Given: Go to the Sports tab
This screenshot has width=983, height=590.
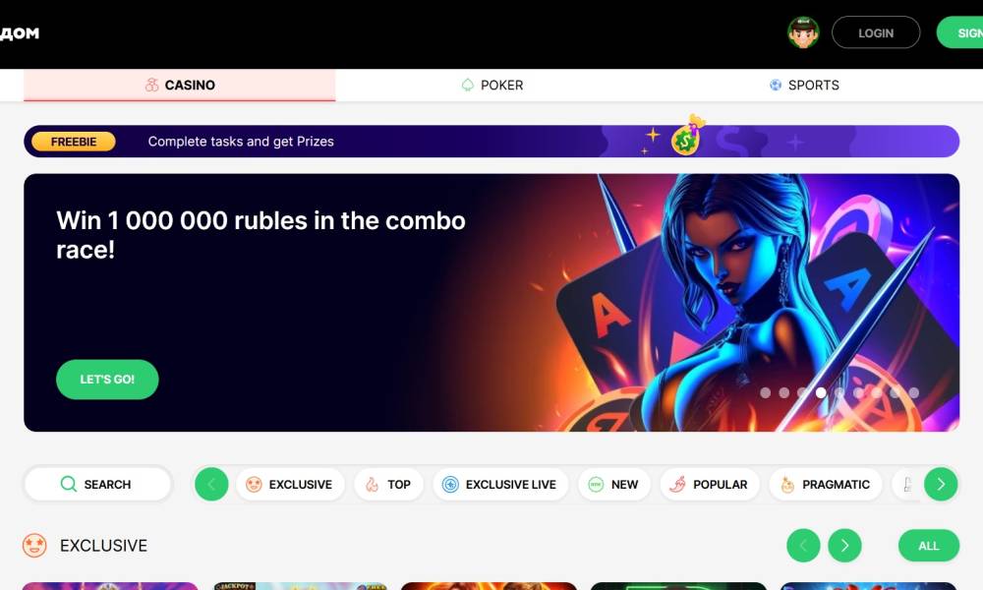Looking at the screenshot, I should (804, 85).
